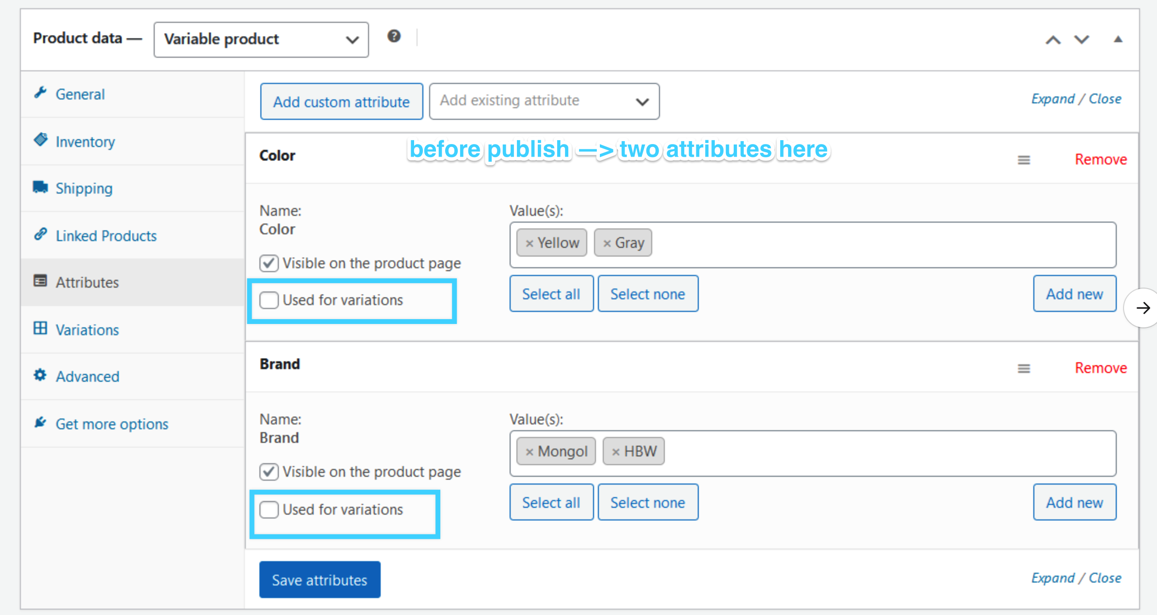Uncheck Visible on the product page for Brand
1157x615 pixels.
click(270, 471)
